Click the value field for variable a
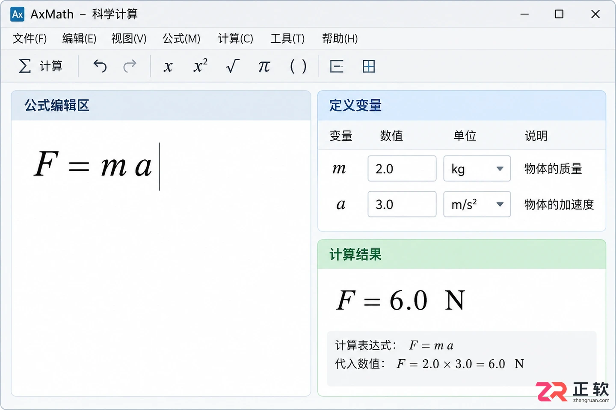This screenshot has width=616, height=410. pos(402,204)
